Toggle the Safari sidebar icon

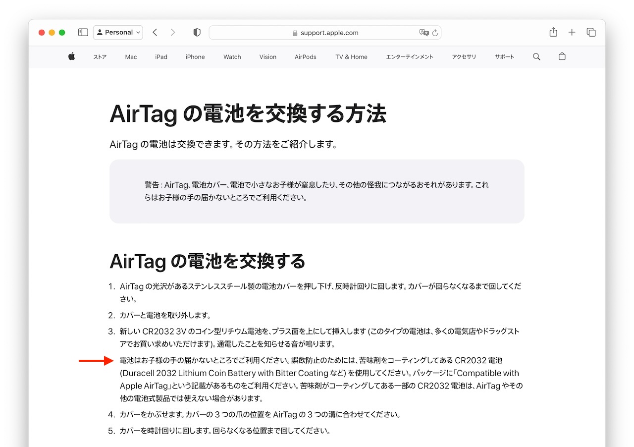(83, 32)
